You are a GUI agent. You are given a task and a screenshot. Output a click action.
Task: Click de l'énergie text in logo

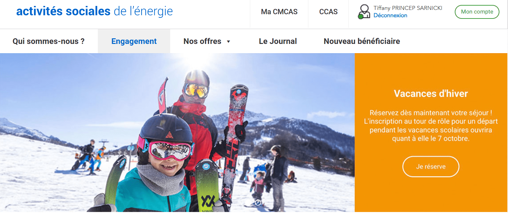click(143, 12)
